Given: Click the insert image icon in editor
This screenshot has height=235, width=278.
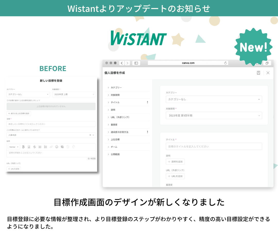Looking at the screenshot, I should pyautogui.click(x=62, y=147).
